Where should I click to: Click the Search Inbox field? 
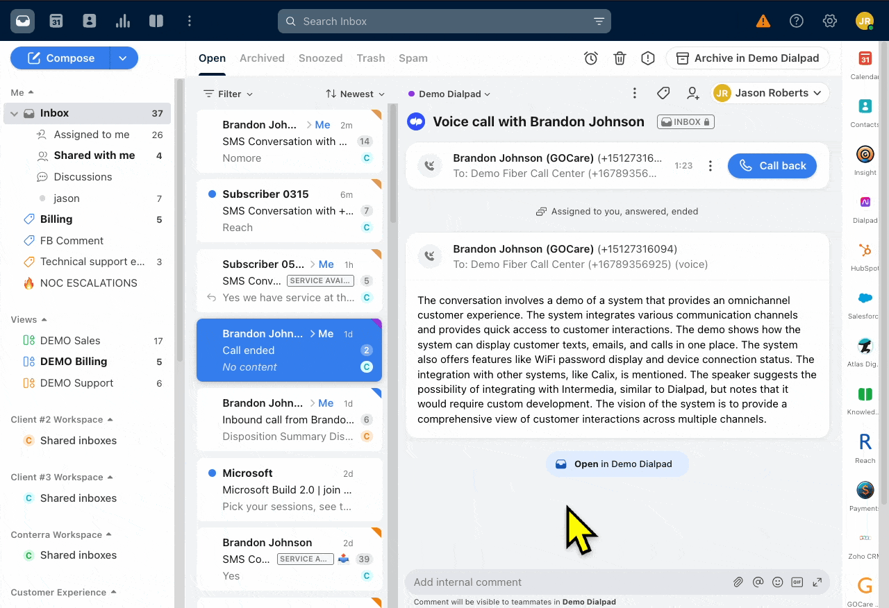(x=444, y=22)
